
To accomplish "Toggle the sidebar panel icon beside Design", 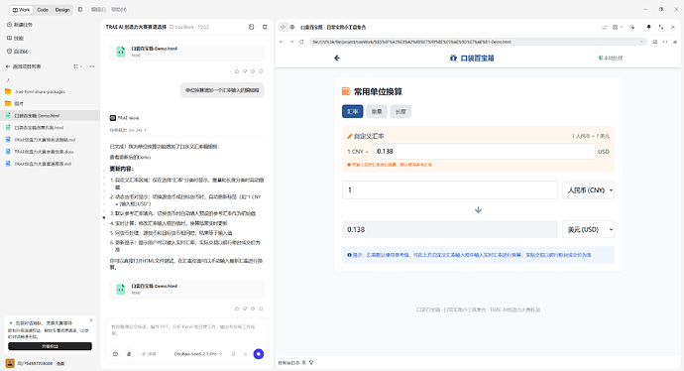I will 80,9.
